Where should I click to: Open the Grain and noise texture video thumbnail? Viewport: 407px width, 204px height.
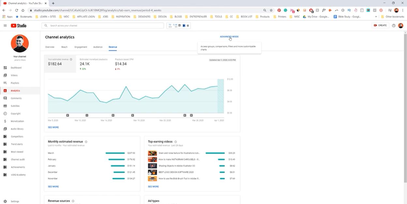pyautogui.click(x=152, y=153)
